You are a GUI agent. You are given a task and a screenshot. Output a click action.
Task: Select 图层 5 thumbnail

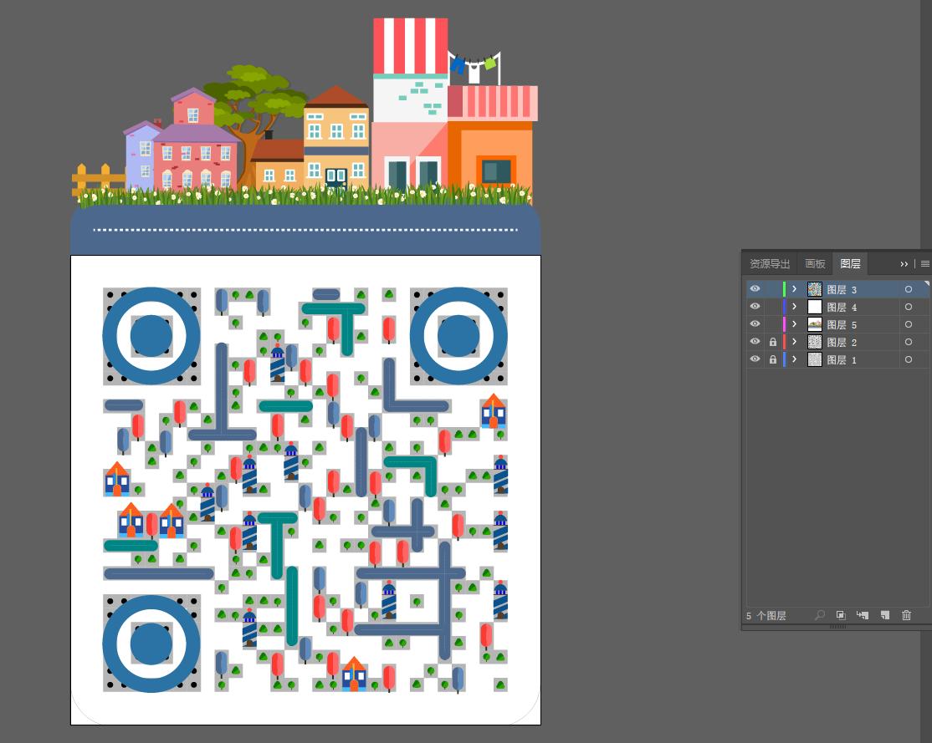coord(814,324)
